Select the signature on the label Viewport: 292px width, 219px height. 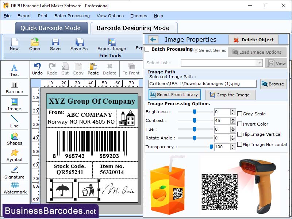coord(119,189)
